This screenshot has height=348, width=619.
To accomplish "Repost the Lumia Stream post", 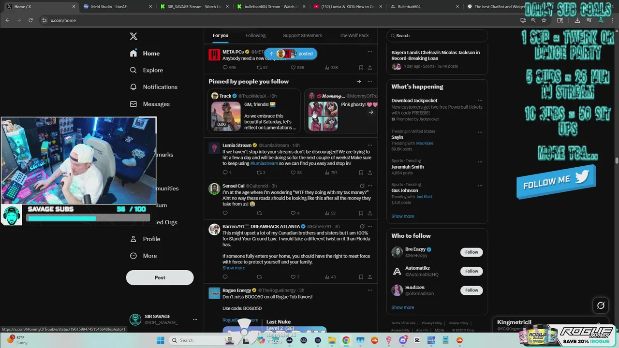I will click(x=259, y=173).
